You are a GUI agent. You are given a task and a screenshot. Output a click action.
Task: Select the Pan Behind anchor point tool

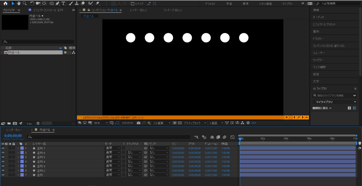tap(44, 4)
